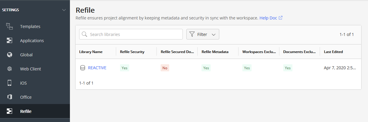The height and width of the screenshot is (122, 368).
Task: Click the Global globe icon
Action: pos(9,55)
